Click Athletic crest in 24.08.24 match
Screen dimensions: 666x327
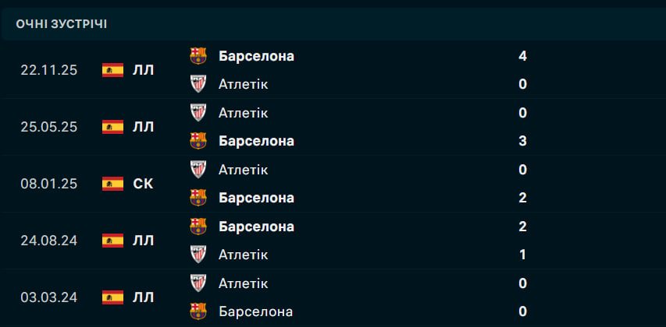coord(198,255)
